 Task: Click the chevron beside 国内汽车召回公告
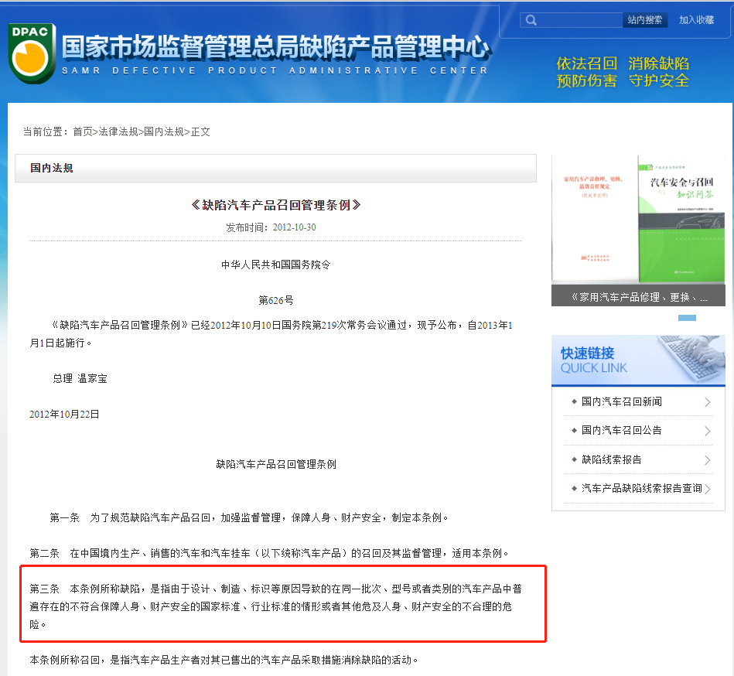[x=707, y=431]
